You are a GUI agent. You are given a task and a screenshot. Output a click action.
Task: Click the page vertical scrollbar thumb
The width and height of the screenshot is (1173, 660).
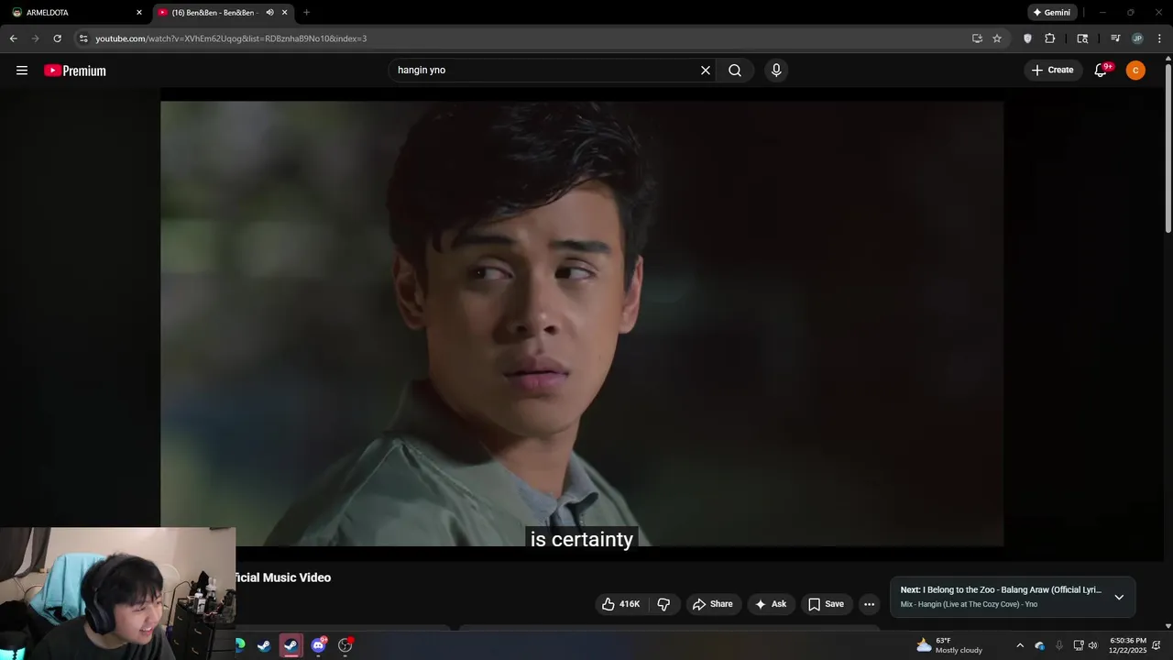click(x=1168, y=147)
